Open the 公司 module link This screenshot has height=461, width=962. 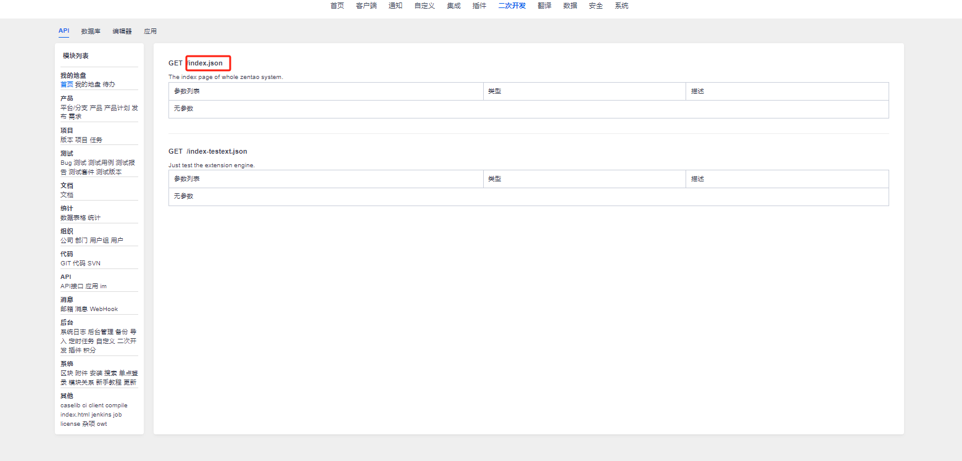tap(67, 240)
